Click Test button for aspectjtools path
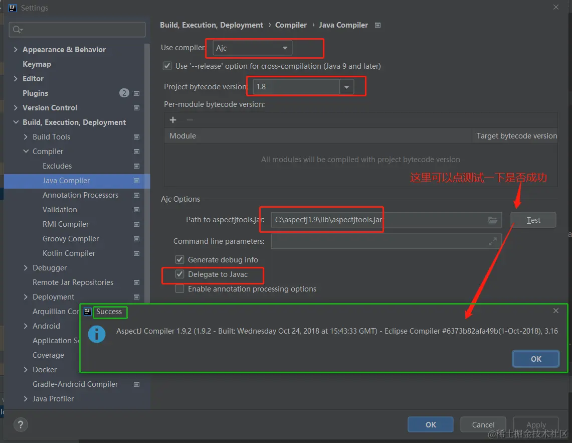 point(533,220)
